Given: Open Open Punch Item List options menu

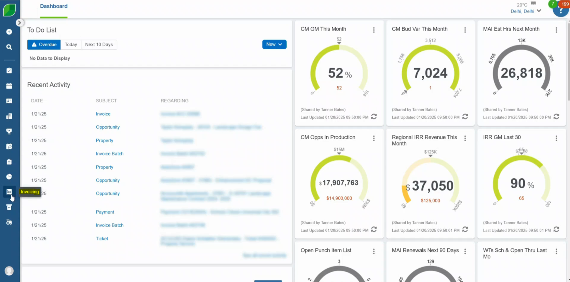Looking at the screenshot, I should (374, 252).
